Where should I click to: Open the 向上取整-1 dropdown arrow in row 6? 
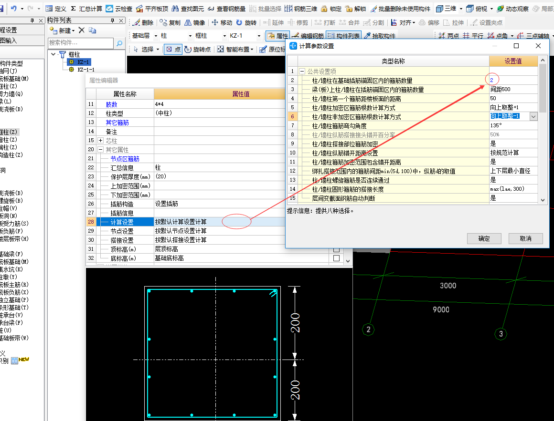click(x=533, y=116)
